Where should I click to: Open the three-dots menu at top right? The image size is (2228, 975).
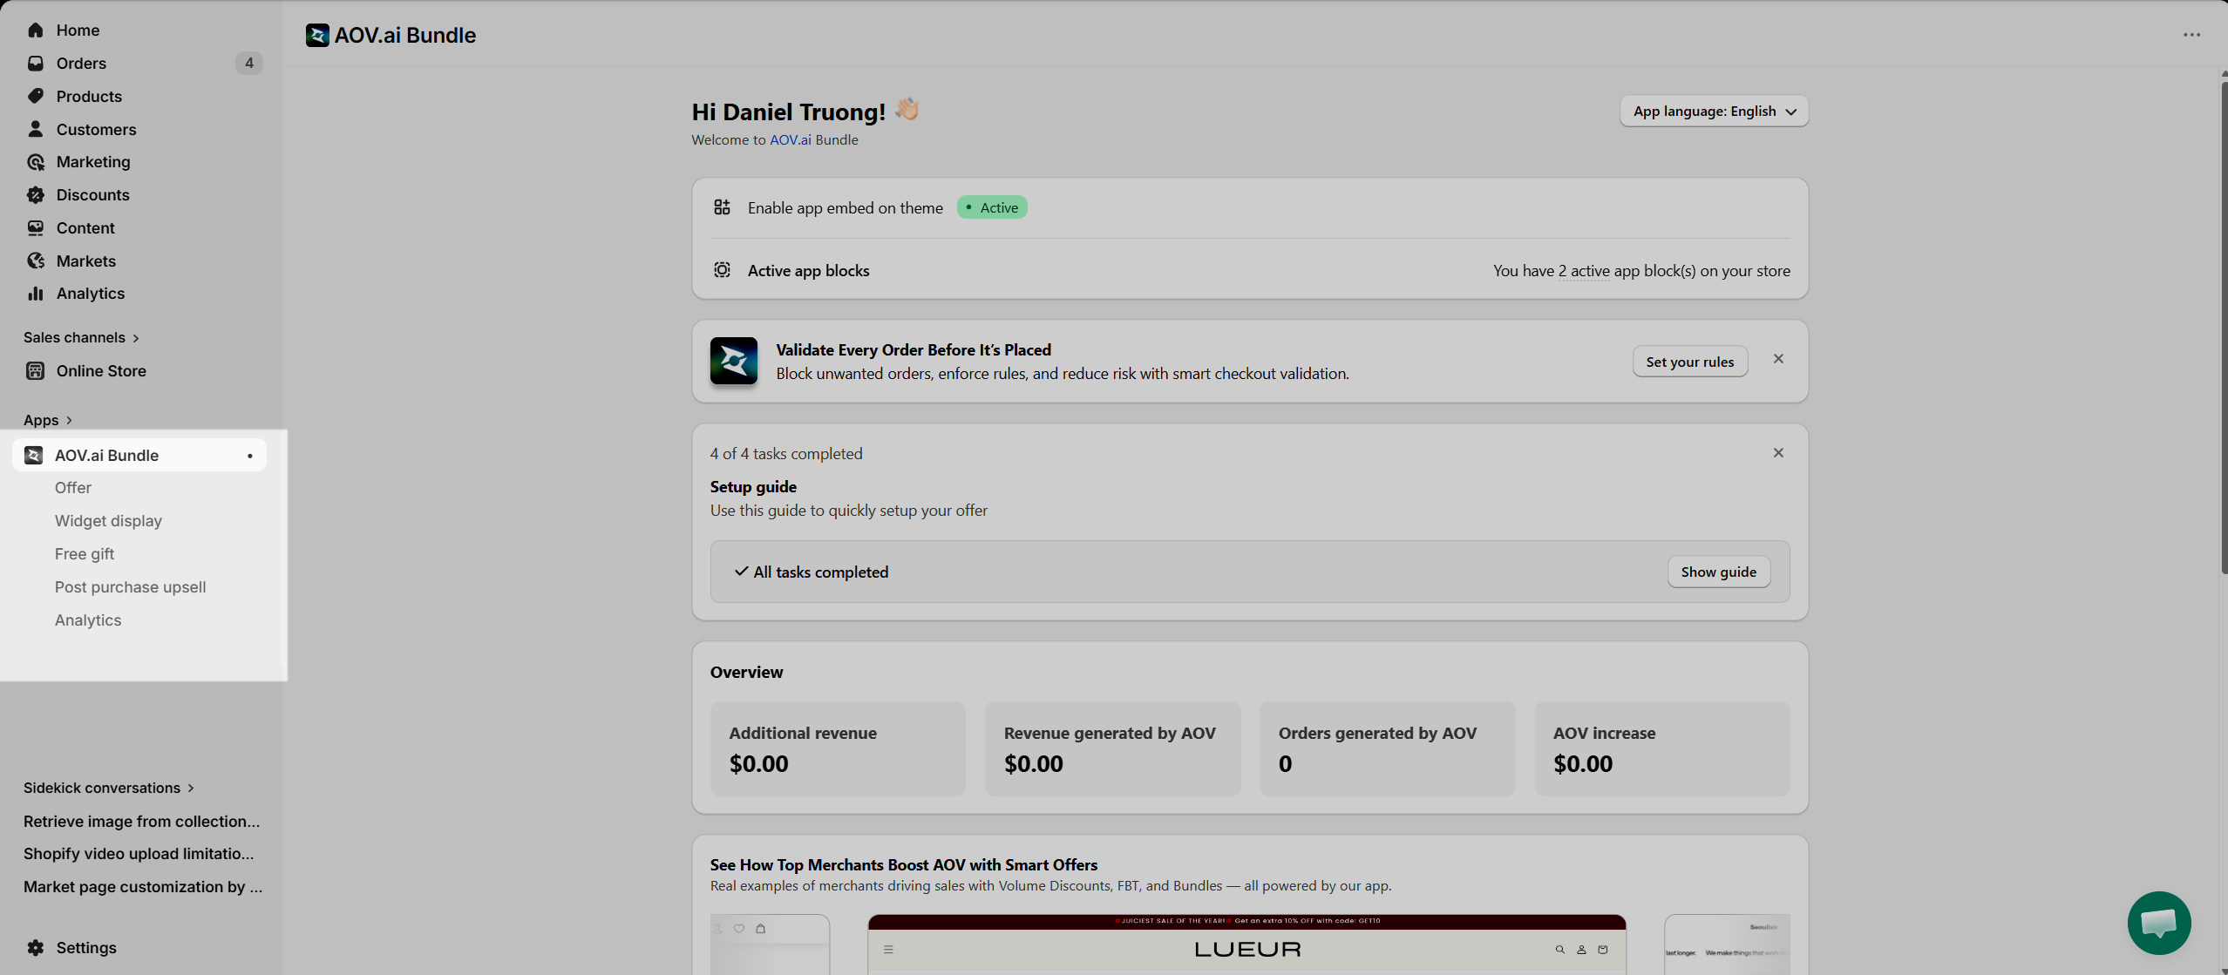coord(2191,35)
